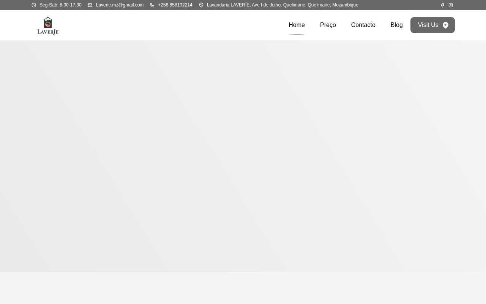Click the underline indicator beneath Home
The height and width of the screenshot is (304, 486).
(x=297, y=34)
